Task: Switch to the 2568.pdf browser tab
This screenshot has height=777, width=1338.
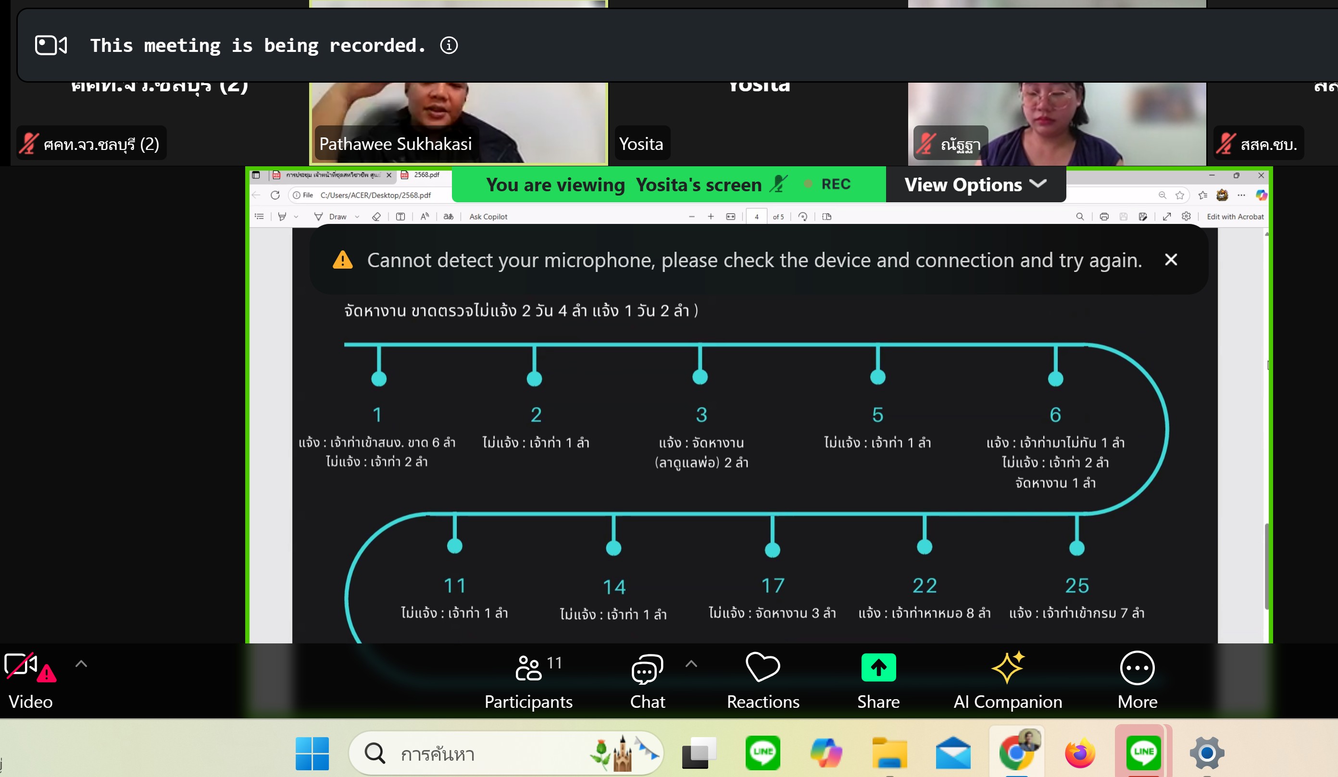Action: point(426,174)
